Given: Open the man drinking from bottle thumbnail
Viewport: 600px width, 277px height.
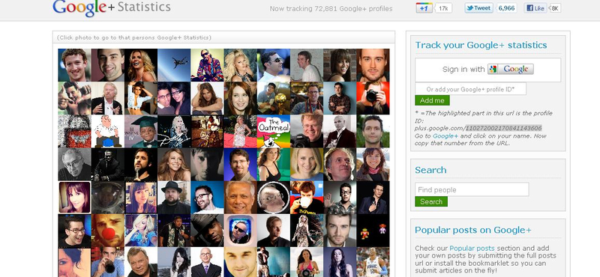Looking at the screenshot, I should coord(107,262).
